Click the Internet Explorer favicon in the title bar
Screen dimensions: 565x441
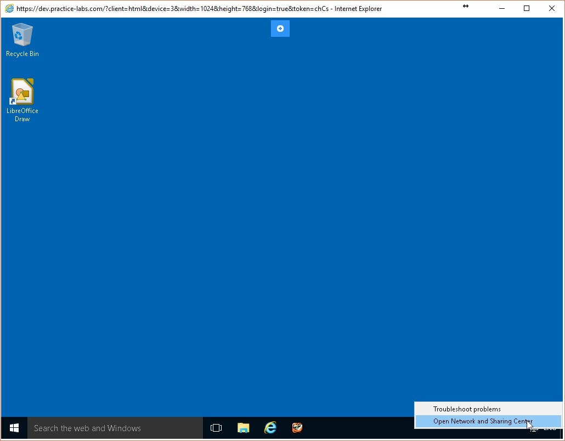point(9,8)
